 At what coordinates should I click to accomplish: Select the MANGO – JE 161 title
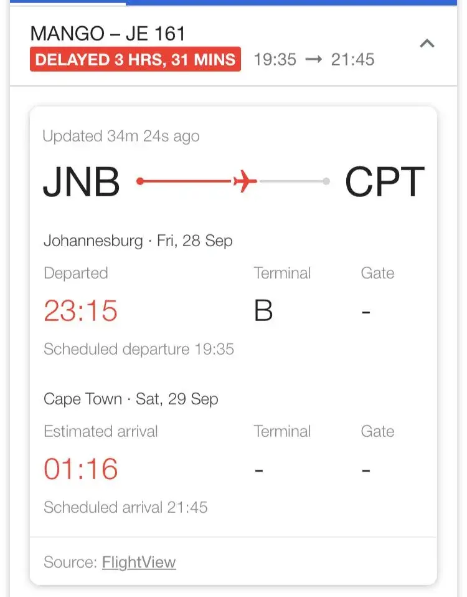pos(108,34)
